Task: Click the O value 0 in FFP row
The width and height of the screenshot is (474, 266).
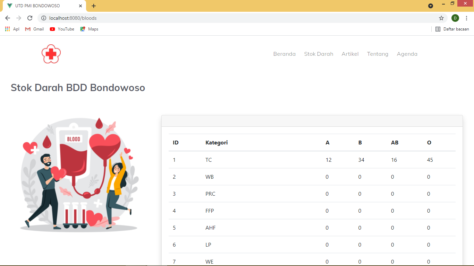Action: [429, 211]
